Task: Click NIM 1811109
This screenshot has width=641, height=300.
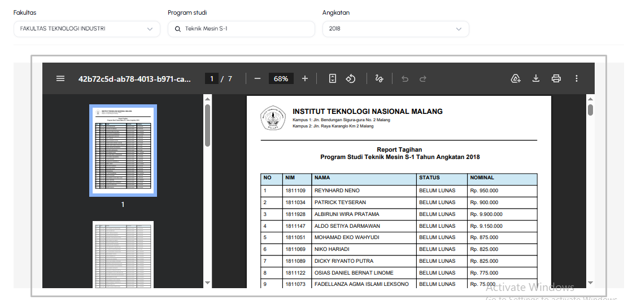Action: click(295, 191)
